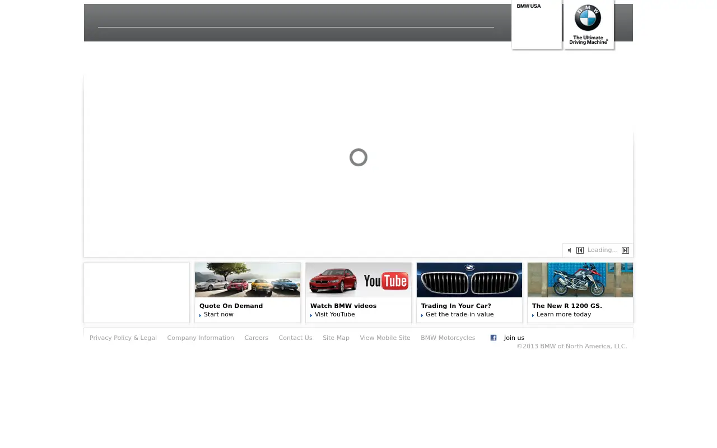Click the Learn more today link

564,314
